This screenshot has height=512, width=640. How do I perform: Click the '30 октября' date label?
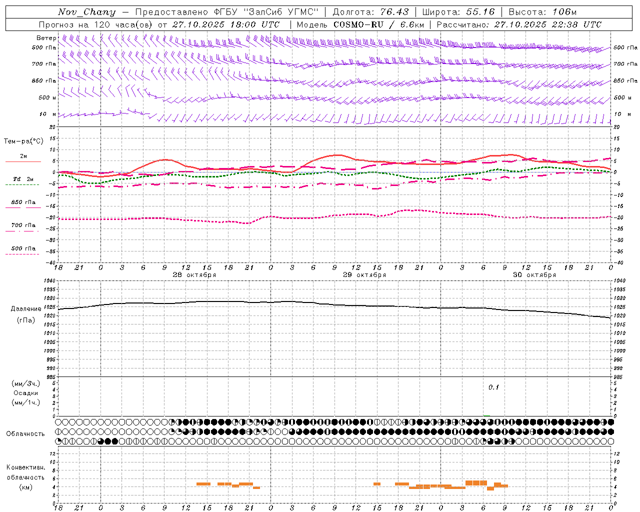coord(534,275)
